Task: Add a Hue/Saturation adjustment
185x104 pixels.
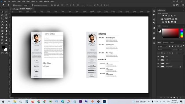Action: (x=162, y=19)
